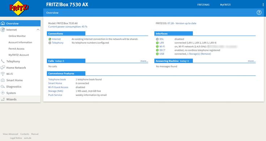
Task: Open Contents footer link
Action: point(25,134)
